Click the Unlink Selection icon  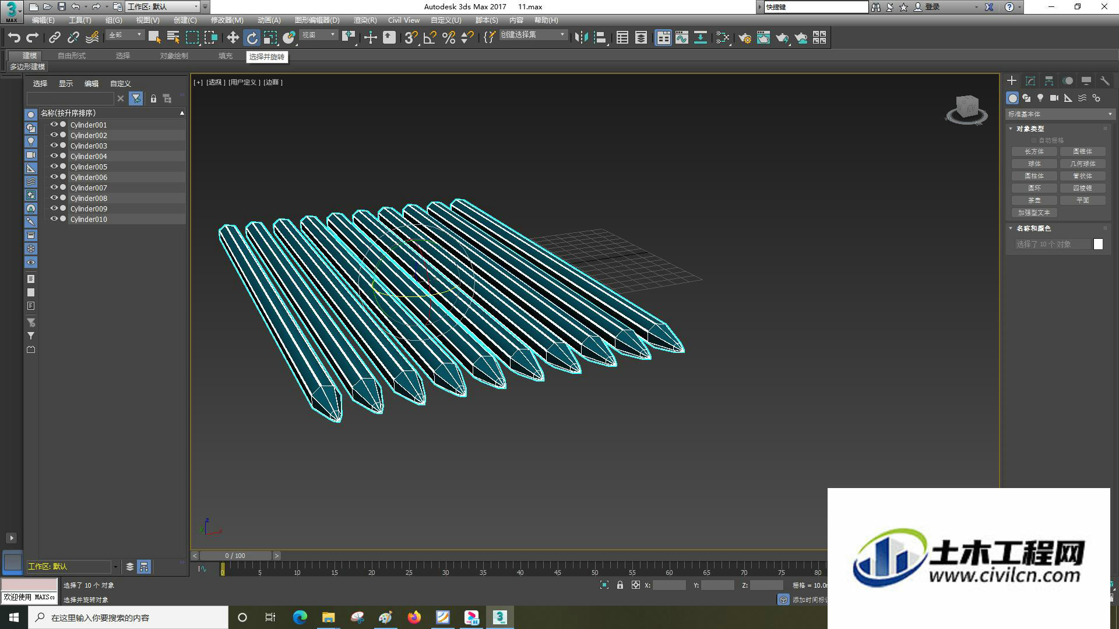[73, 38]
